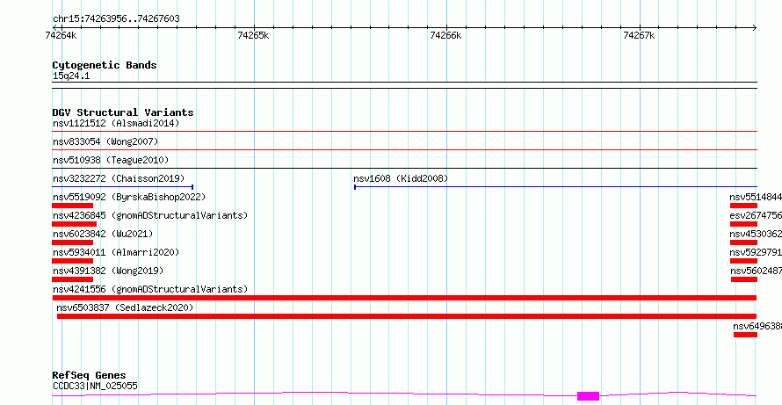This screenshot has width=782, height=405.
Task: Click the long red bar of nsv6503837
Action: 407,316
